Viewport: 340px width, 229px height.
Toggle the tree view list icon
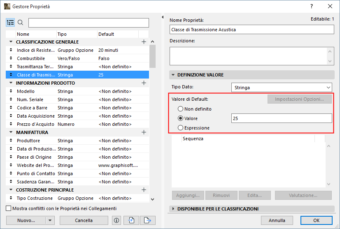(x=10, y=23)
